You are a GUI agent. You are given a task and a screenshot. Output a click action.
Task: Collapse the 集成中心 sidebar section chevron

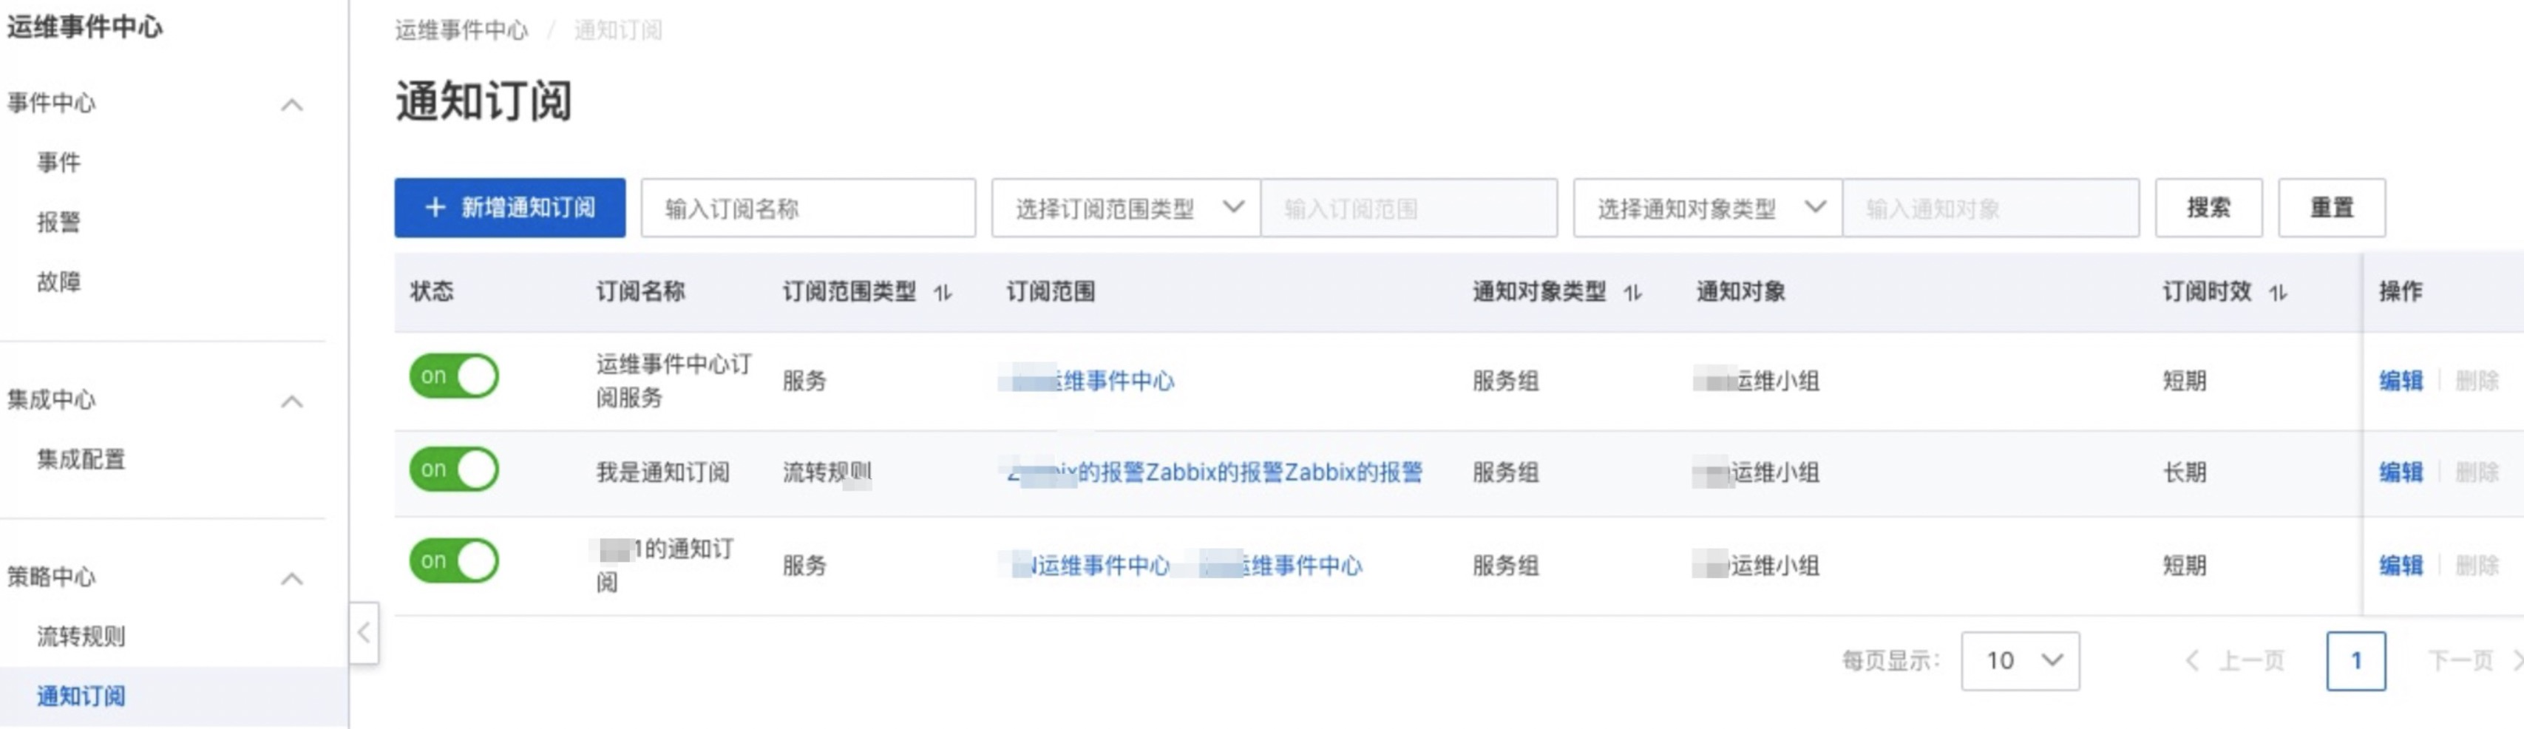point(292,401)
